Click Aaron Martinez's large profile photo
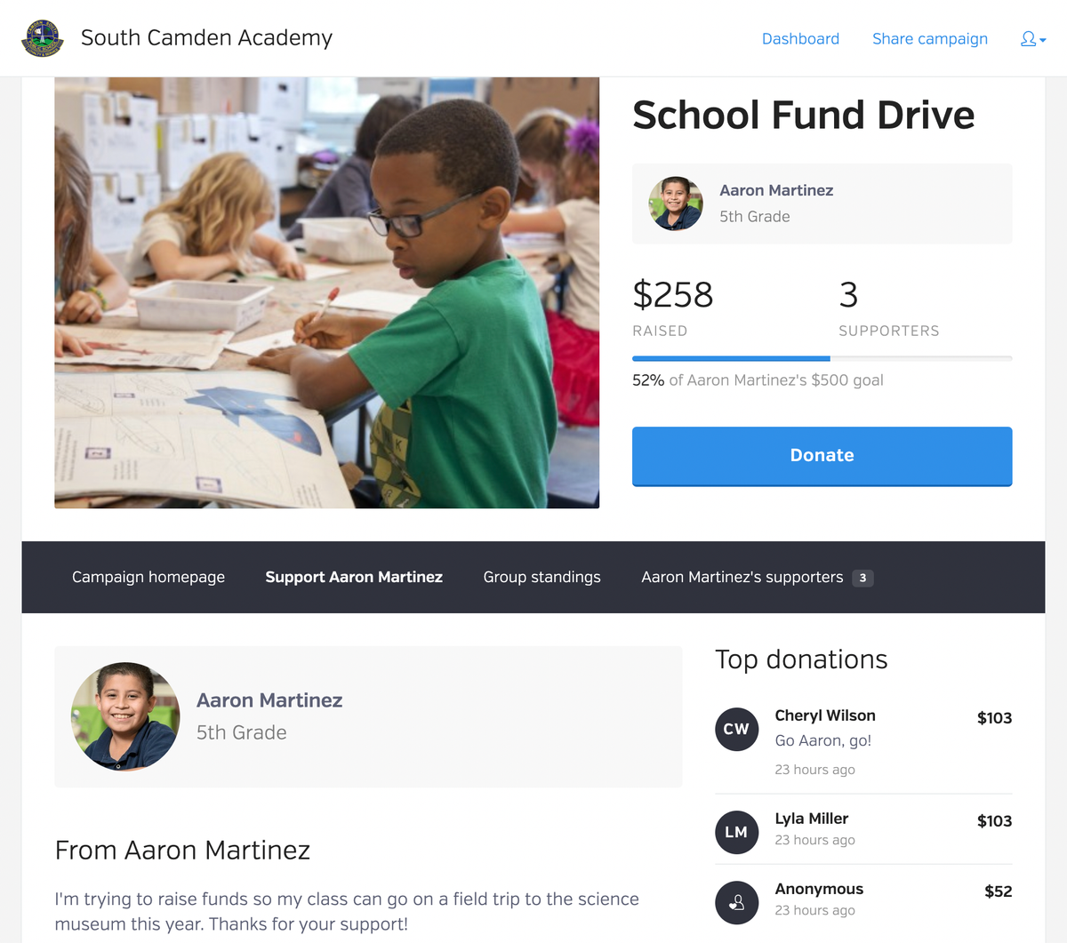1067x943 pixels. coord(125,716)
